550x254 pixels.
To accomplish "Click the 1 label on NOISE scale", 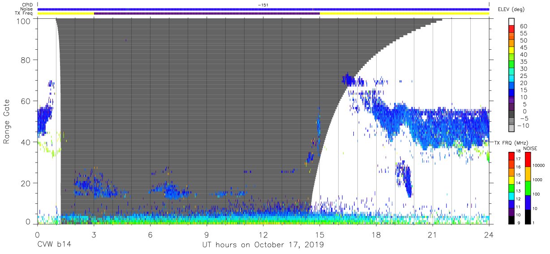I will click(x=534, y=222).
